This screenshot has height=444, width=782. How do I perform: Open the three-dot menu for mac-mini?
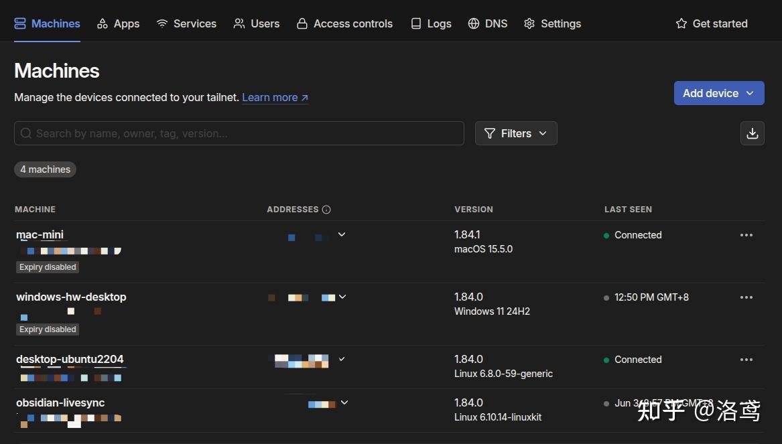point(746,235)
